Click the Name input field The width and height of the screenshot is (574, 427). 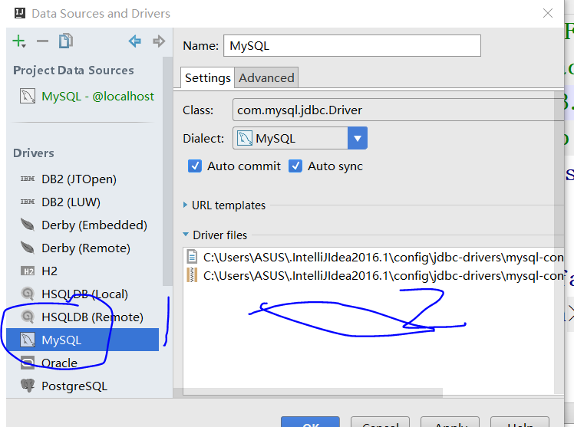pos(352,46)
